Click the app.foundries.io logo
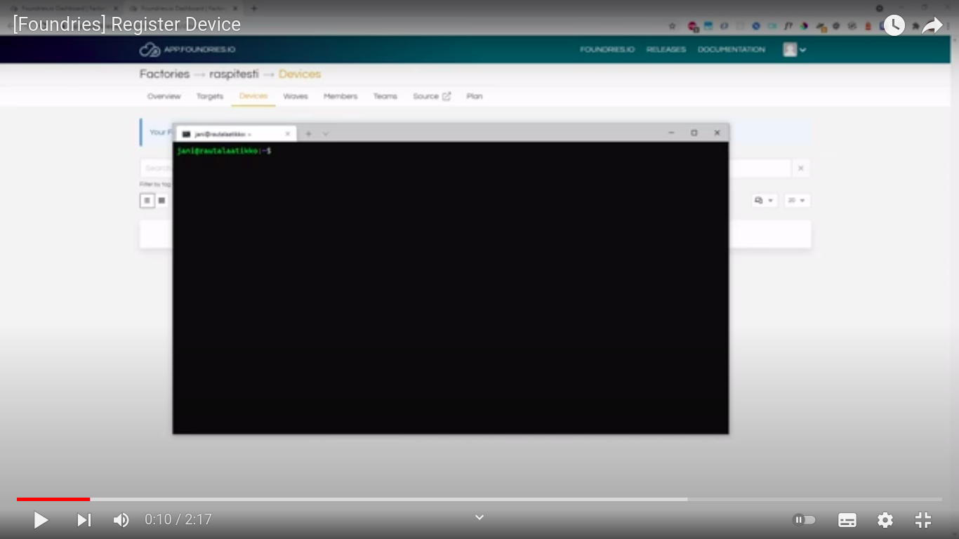 coord(187,50)
